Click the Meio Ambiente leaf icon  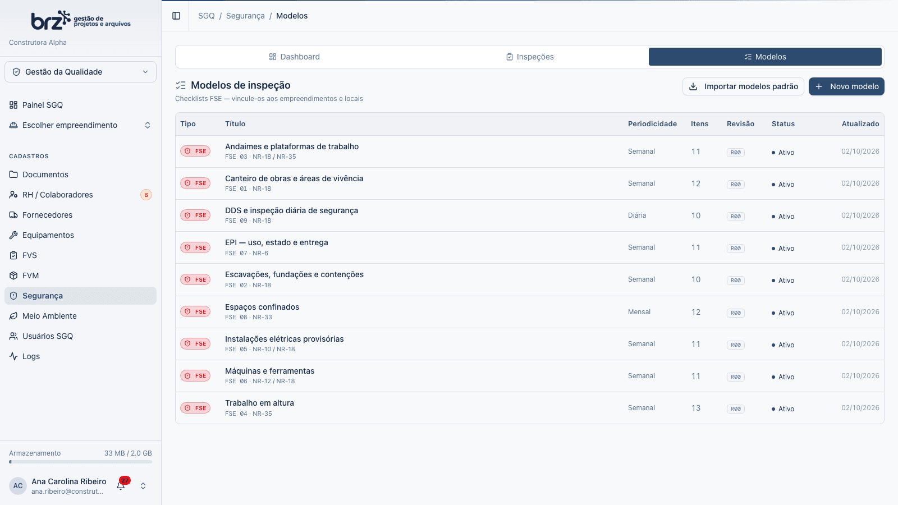pos(13,316)
